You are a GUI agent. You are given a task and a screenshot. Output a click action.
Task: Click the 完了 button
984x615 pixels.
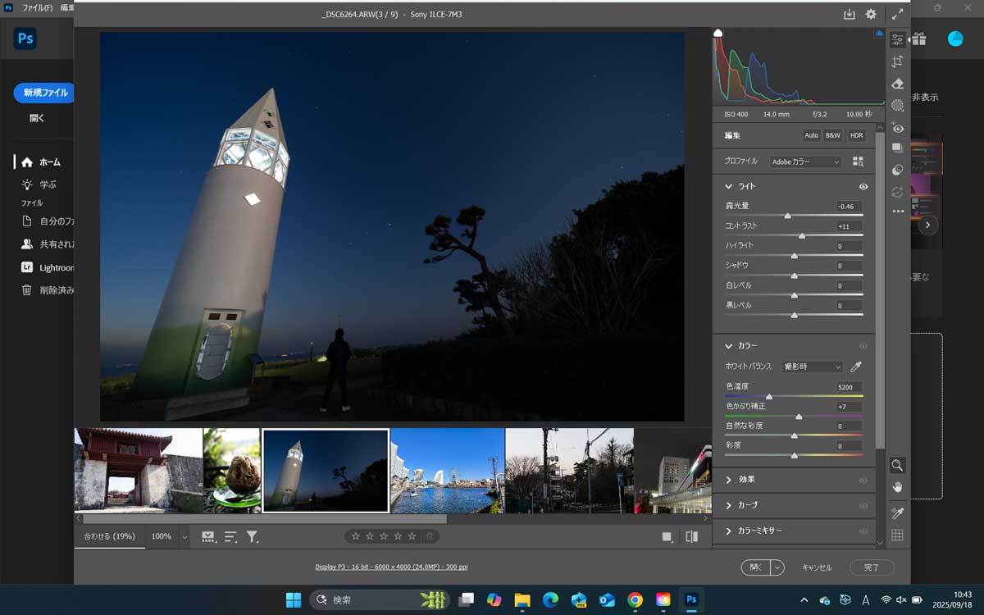(x=871, y=567)
